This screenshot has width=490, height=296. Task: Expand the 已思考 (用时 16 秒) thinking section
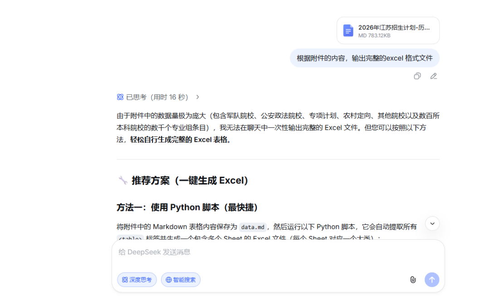(x=158, y=97)
